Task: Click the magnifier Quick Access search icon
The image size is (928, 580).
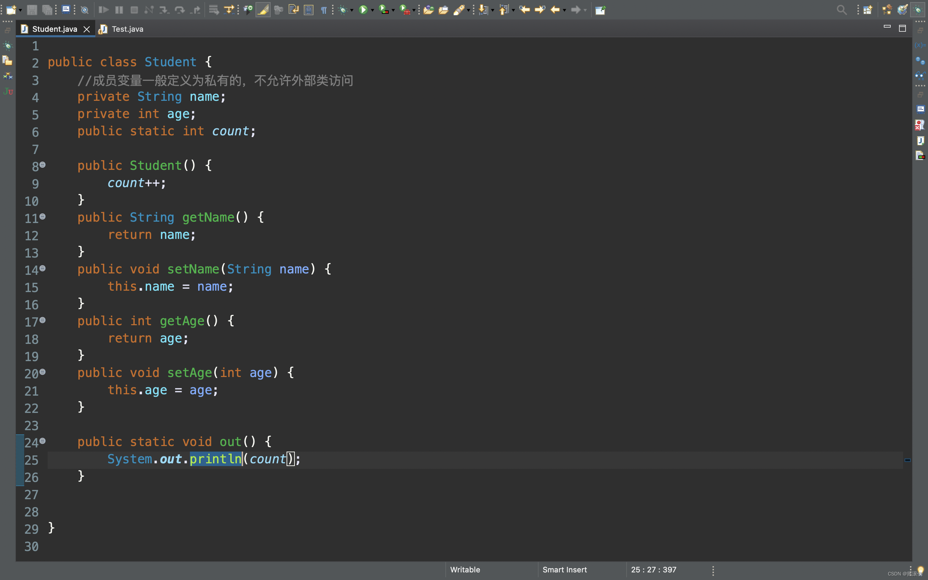Action: (x=841, y=10)
